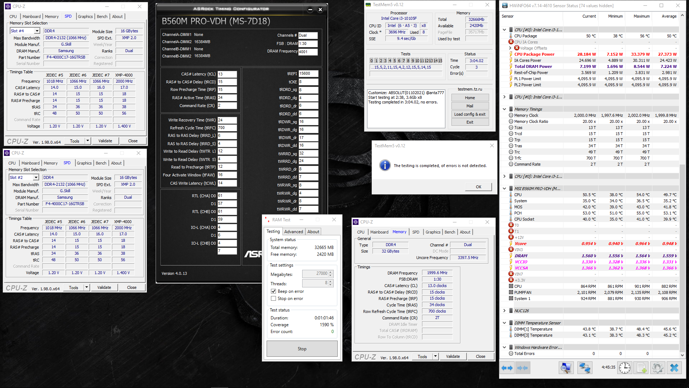Open HWiNFO summary magnifier monitor icon
This screenshot has height=388, width=689.
(566, 368)
